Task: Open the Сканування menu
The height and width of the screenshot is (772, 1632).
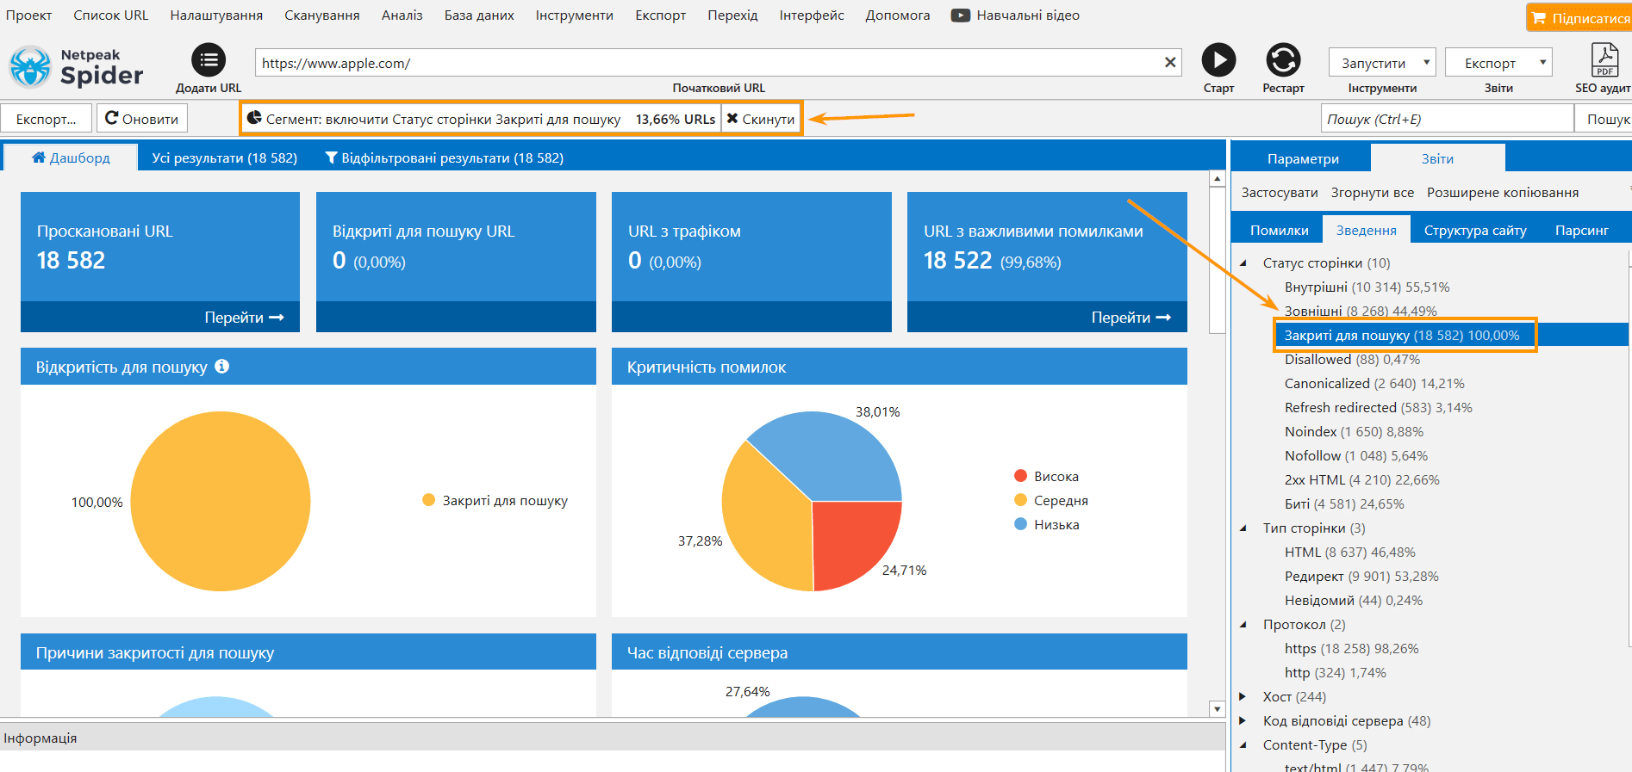Action: tap(322, 15)
